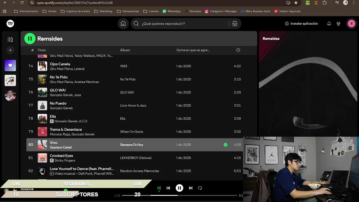Open the browser apps grid icon

tap(4, 11)
